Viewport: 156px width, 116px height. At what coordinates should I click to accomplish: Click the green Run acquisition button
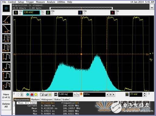coord(28,94)
